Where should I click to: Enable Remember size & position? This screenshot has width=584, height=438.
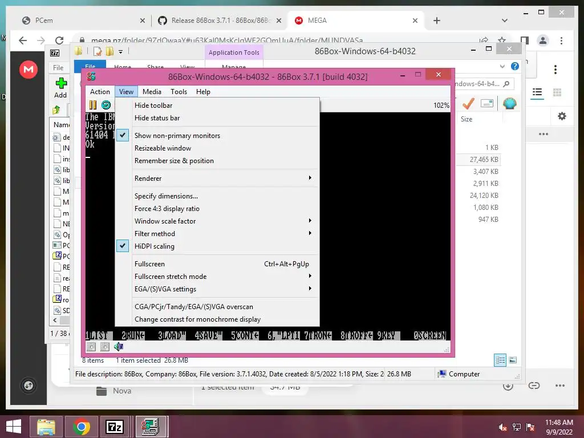click(x=217, y=161)
